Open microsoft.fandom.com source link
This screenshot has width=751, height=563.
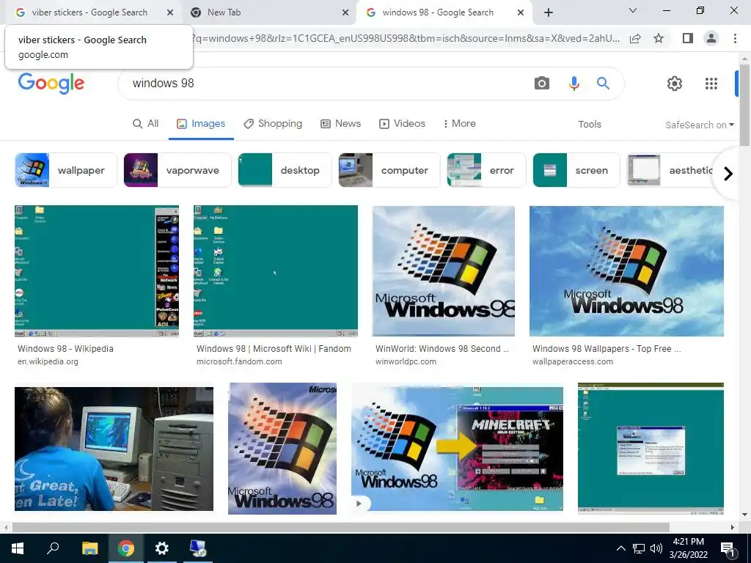click(x=239, y=361)
